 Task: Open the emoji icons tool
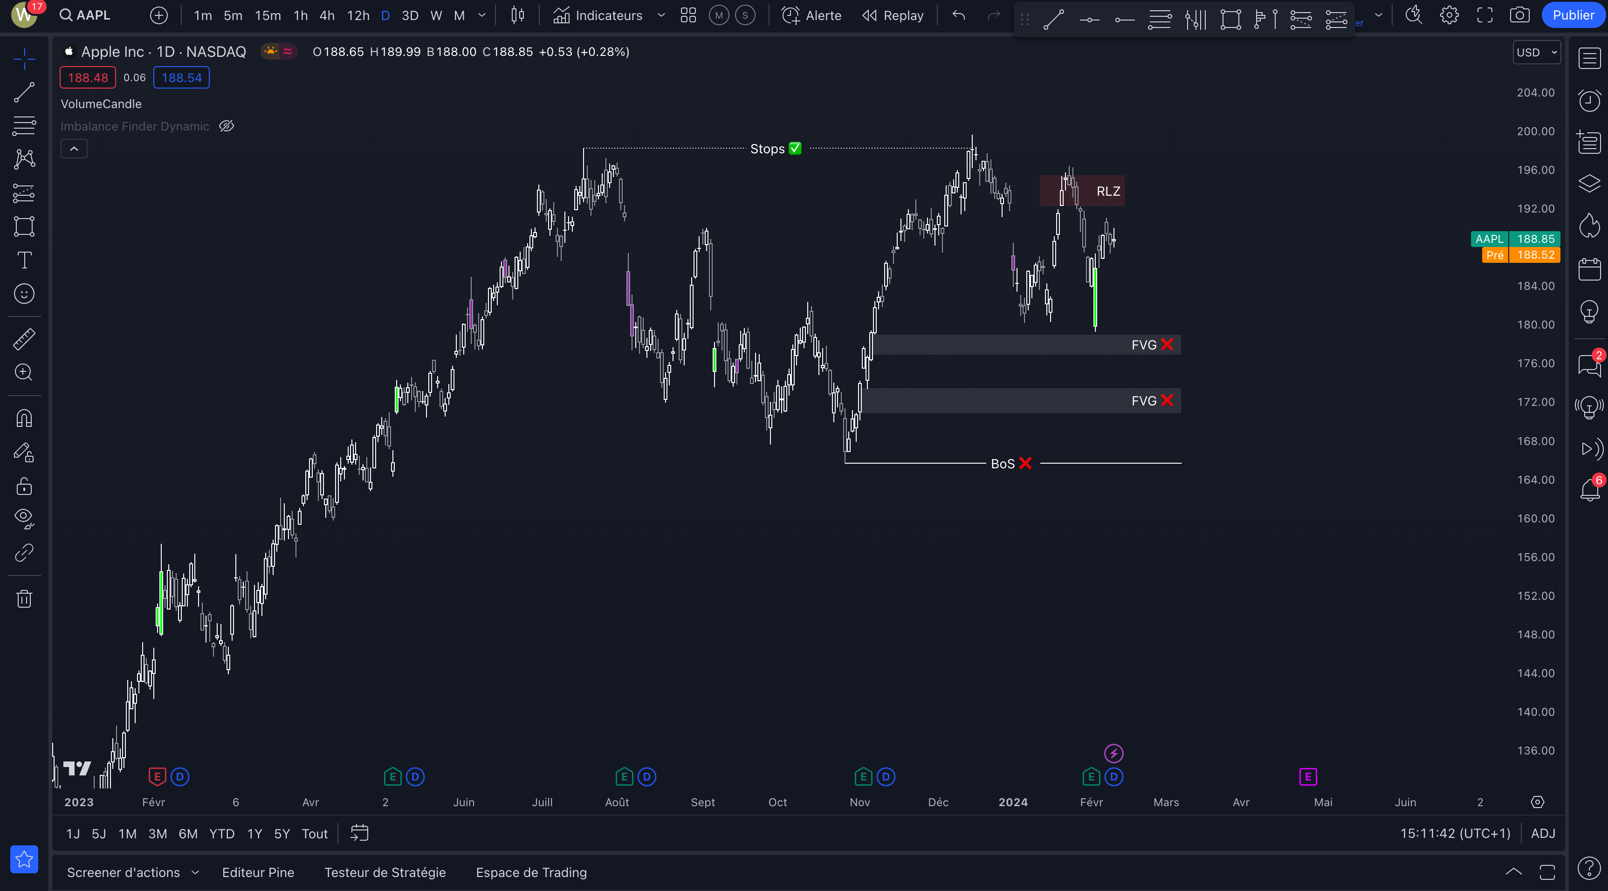[24, 293]
